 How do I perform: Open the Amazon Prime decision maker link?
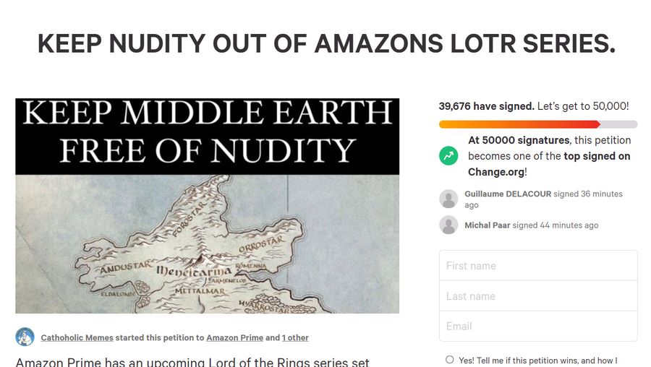point(234,337)
